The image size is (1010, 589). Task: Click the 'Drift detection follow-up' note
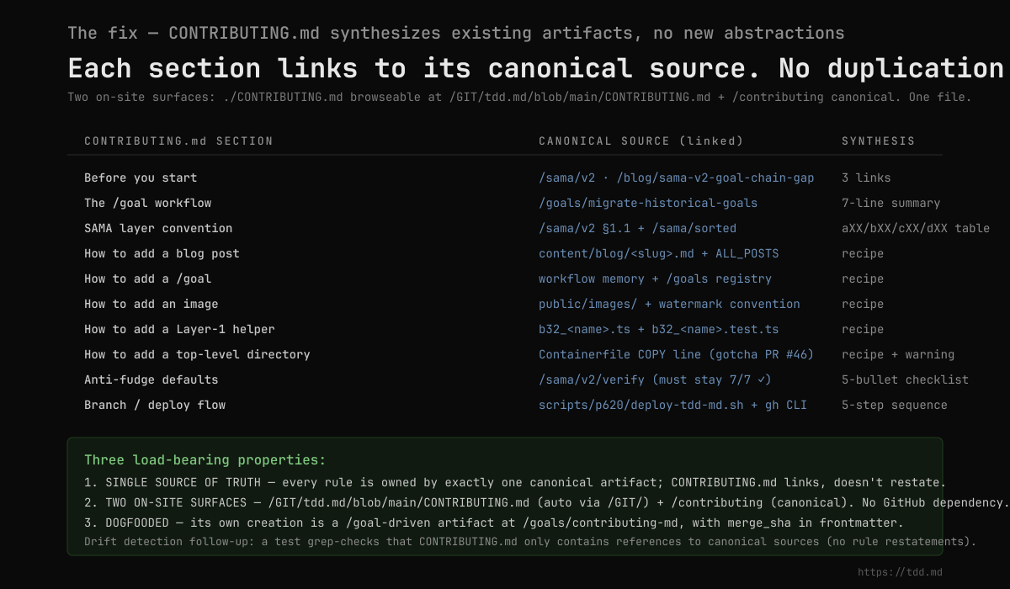point(530,541)
